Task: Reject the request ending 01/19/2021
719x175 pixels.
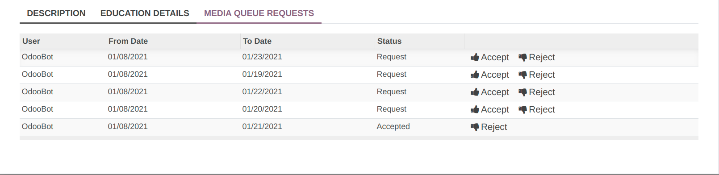Action: (x=537, y=75)
